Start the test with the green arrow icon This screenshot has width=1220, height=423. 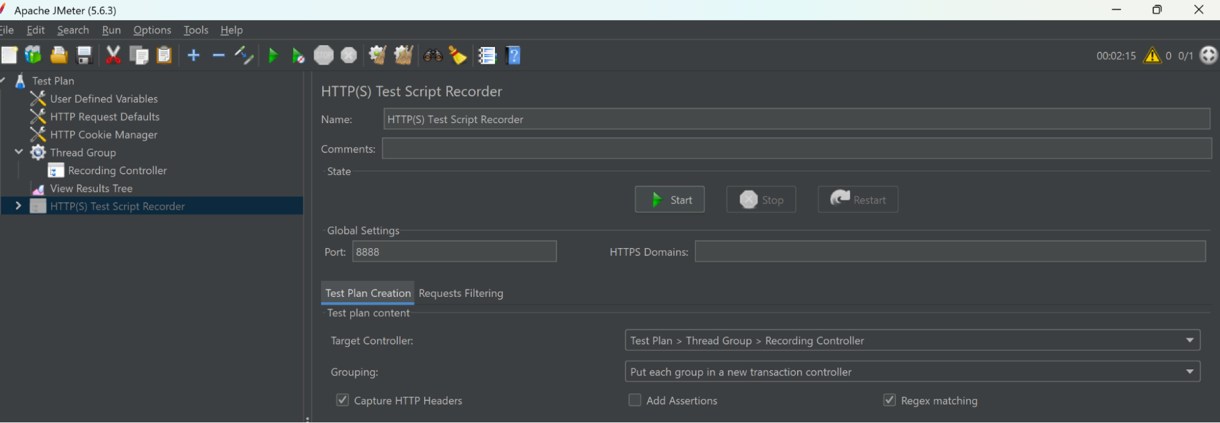coord(273,55)
